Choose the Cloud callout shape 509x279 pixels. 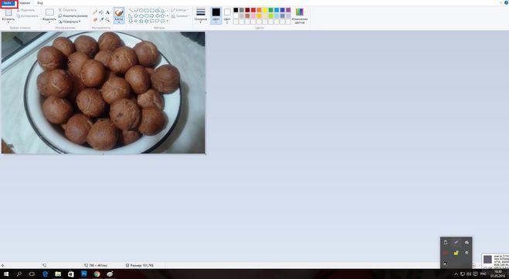point(162,21)
